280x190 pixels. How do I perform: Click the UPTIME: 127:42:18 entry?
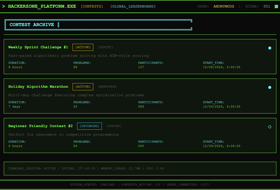(x=78, y=168)
